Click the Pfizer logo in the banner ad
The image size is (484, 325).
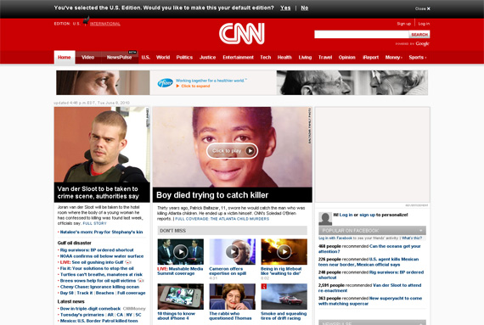point(165,83)
